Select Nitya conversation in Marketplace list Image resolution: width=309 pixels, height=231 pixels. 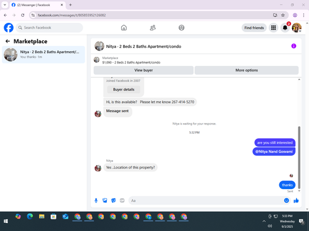pos(43,55)
